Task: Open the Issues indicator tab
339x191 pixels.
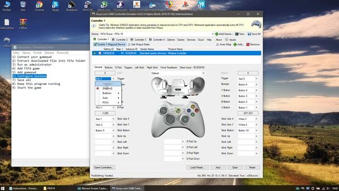Action: [230, 40]
